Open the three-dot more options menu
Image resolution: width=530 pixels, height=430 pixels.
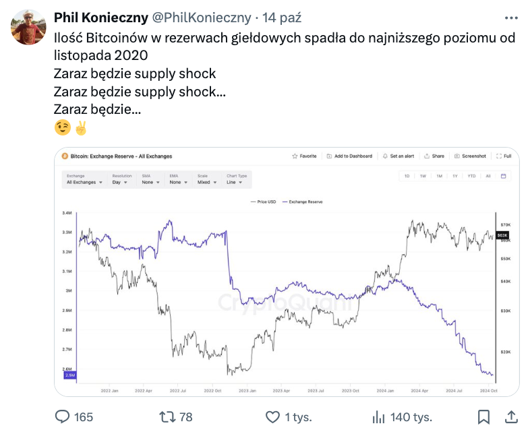click(511, 17)
